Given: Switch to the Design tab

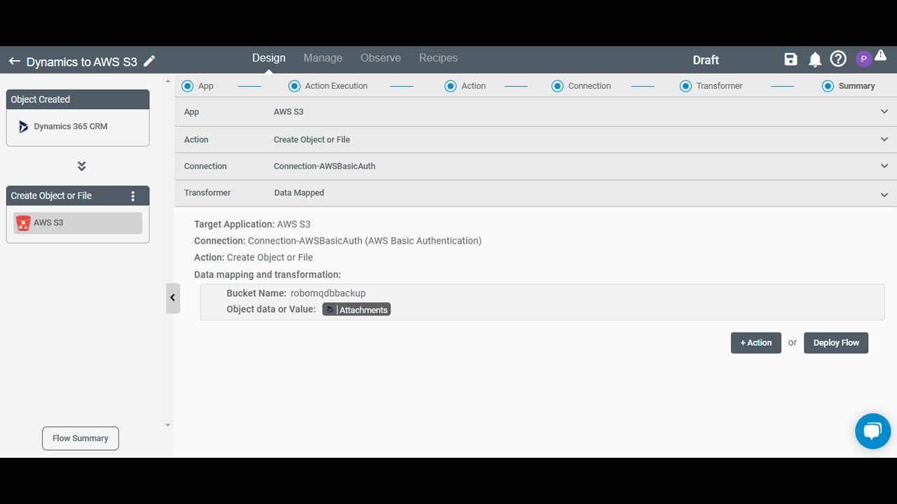Looking at the screenshot, I should coord(268,58).
